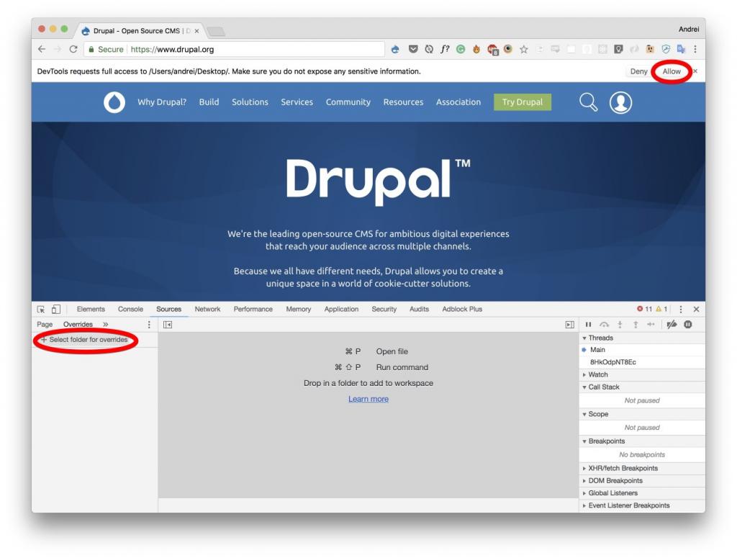Viewport: 737px width, 558px height.
Task: Click the Drupal extension icon in the address bar
Action: coord(395,49)
